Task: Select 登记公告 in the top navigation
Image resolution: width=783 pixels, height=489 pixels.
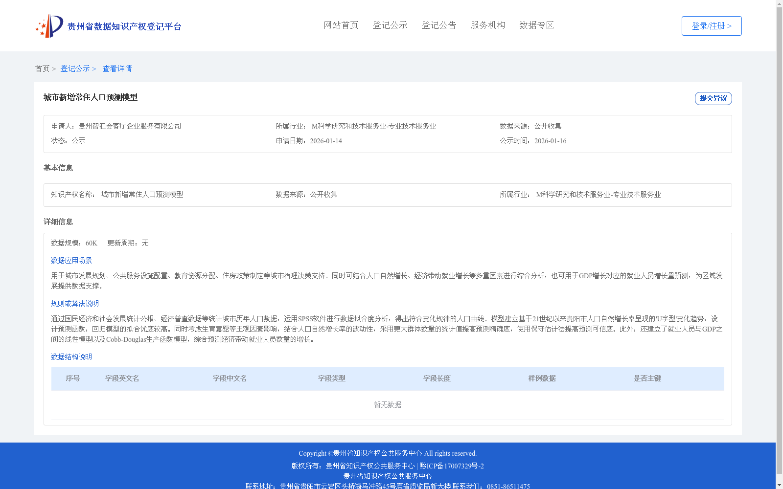Action: (x=439, y=25)
